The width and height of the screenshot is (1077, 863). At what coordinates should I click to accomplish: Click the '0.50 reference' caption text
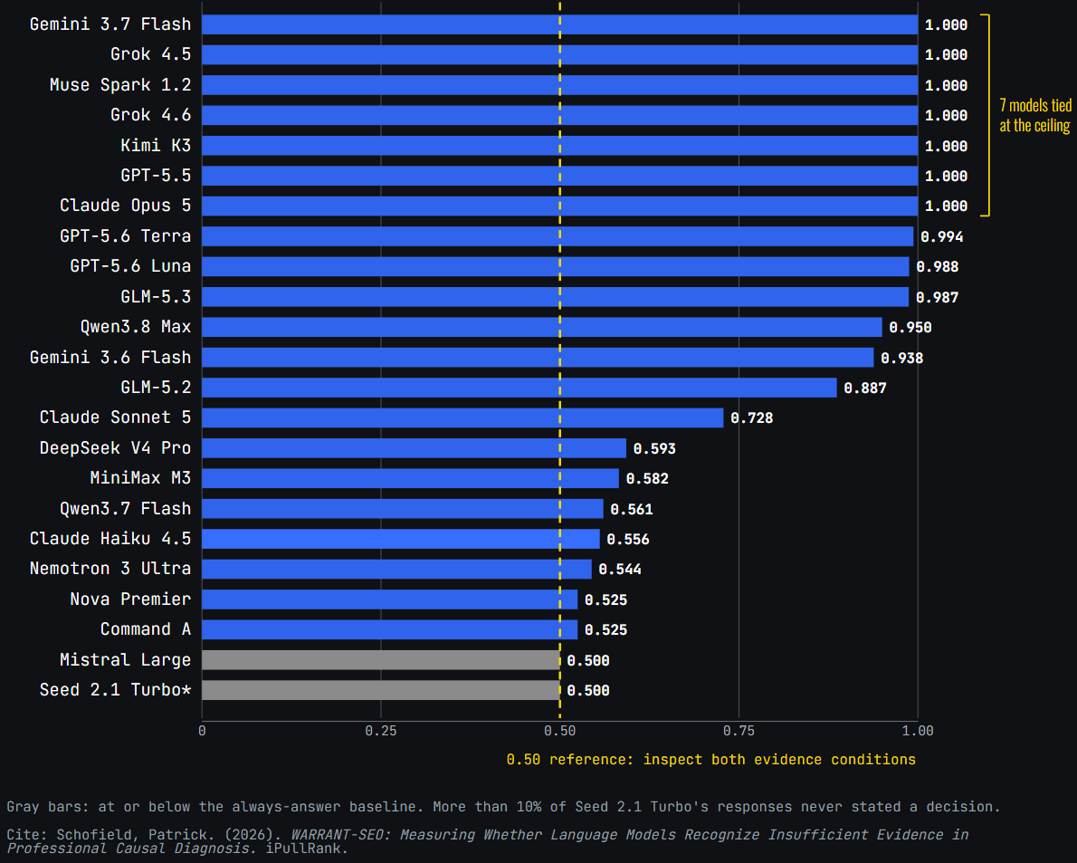710,760
